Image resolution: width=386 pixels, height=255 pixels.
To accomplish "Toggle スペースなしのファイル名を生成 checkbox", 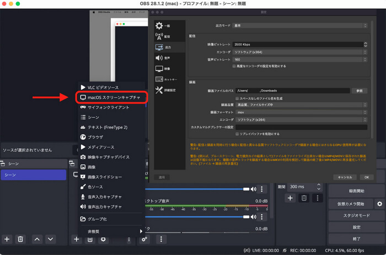I will tap(237, 99).
